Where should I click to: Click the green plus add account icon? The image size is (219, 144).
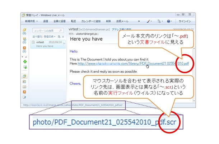(25, 62)
